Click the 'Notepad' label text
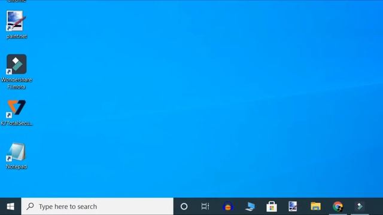Screen dimensions: 383x215 click(16, 167)
